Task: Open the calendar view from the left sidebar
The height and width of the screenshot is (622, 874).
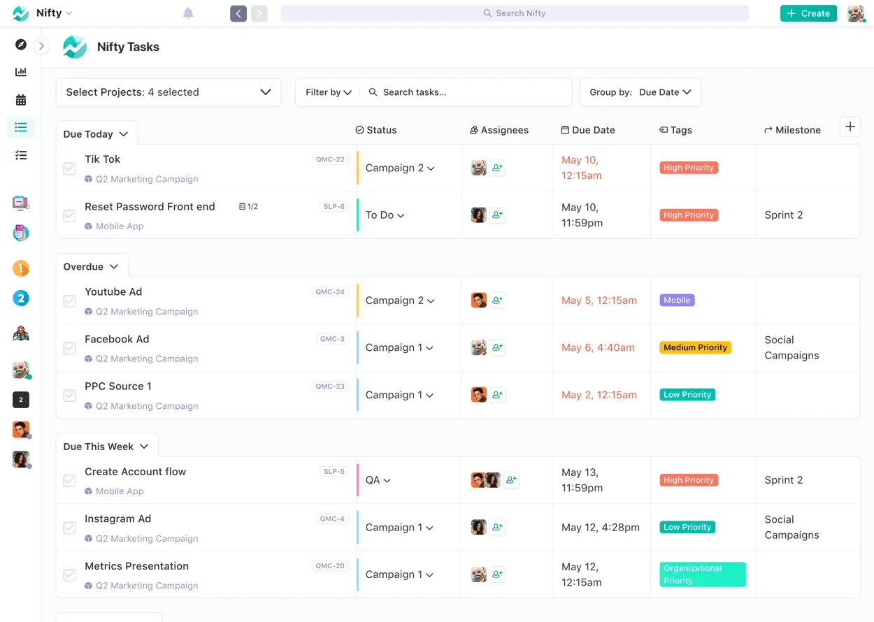Action: [20, 99]
